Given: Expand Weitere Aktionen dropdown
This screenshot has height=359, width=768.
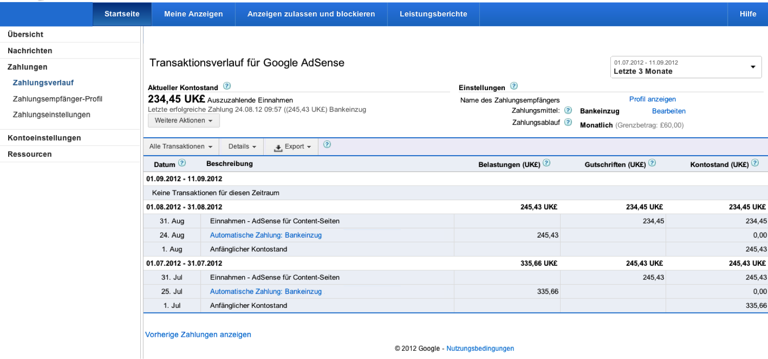Looking at the screenshot, I should click(183, 121).
